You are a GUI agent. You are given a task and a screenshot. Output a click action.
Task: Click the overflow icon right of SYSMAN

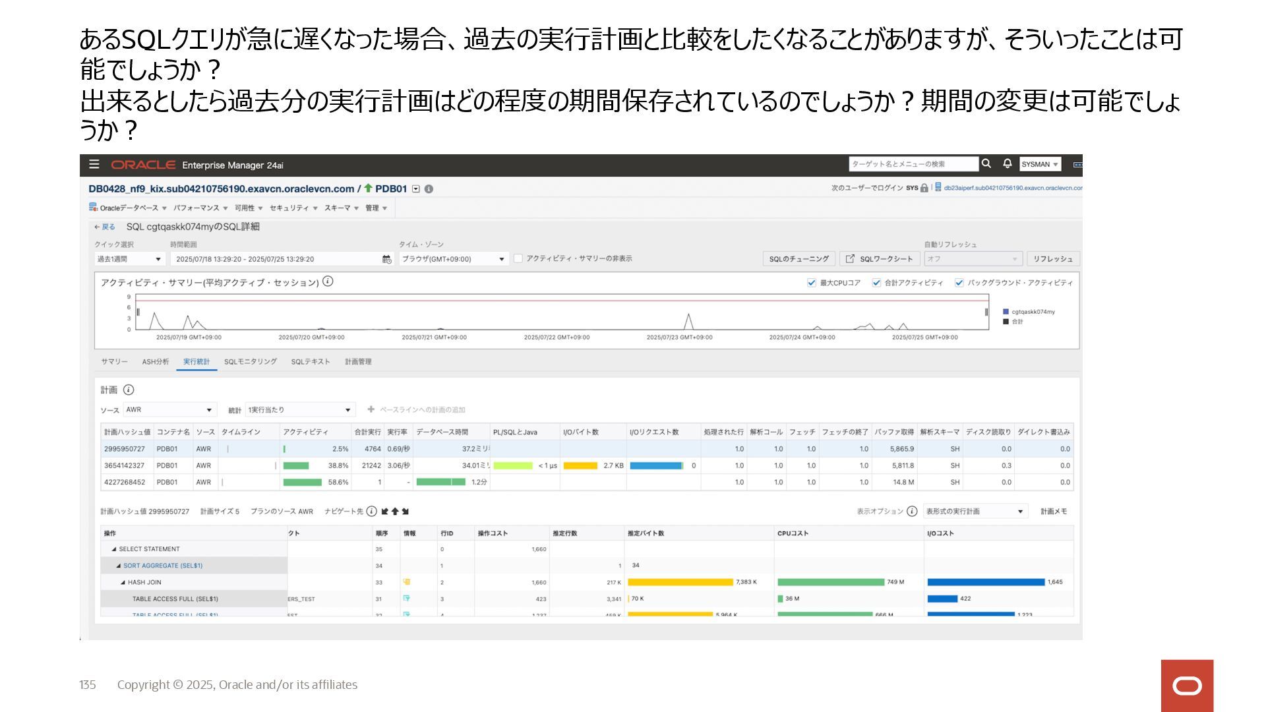[x=1077, y=164]
